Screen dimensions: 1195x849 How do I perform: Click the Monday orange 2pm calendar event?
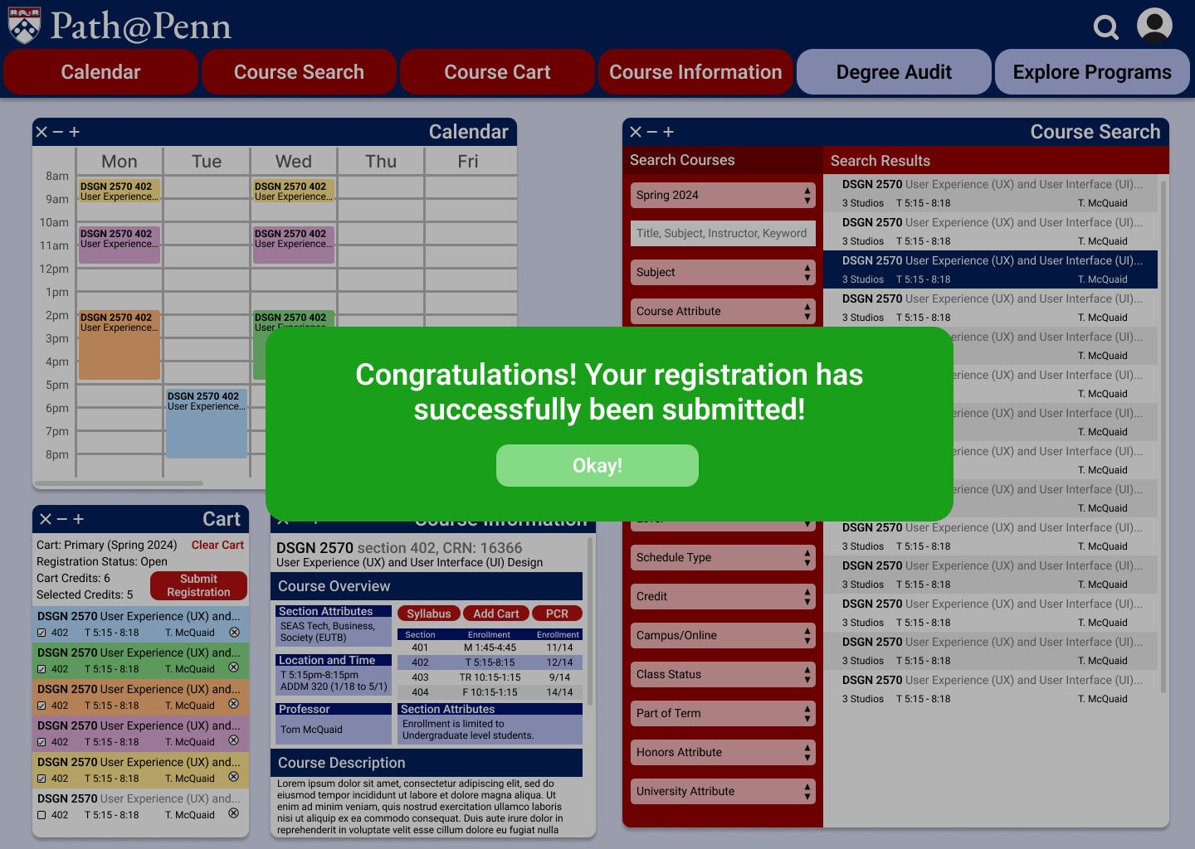(x=119, y=345)
